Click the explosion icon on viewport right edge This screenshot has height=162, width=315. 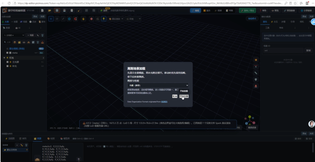point(256,60)
